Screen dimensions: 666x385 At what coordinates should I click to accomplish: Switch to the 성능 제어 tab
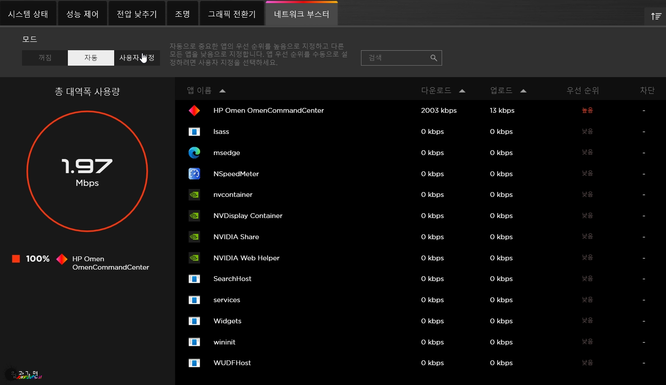(x=82, y=14)
